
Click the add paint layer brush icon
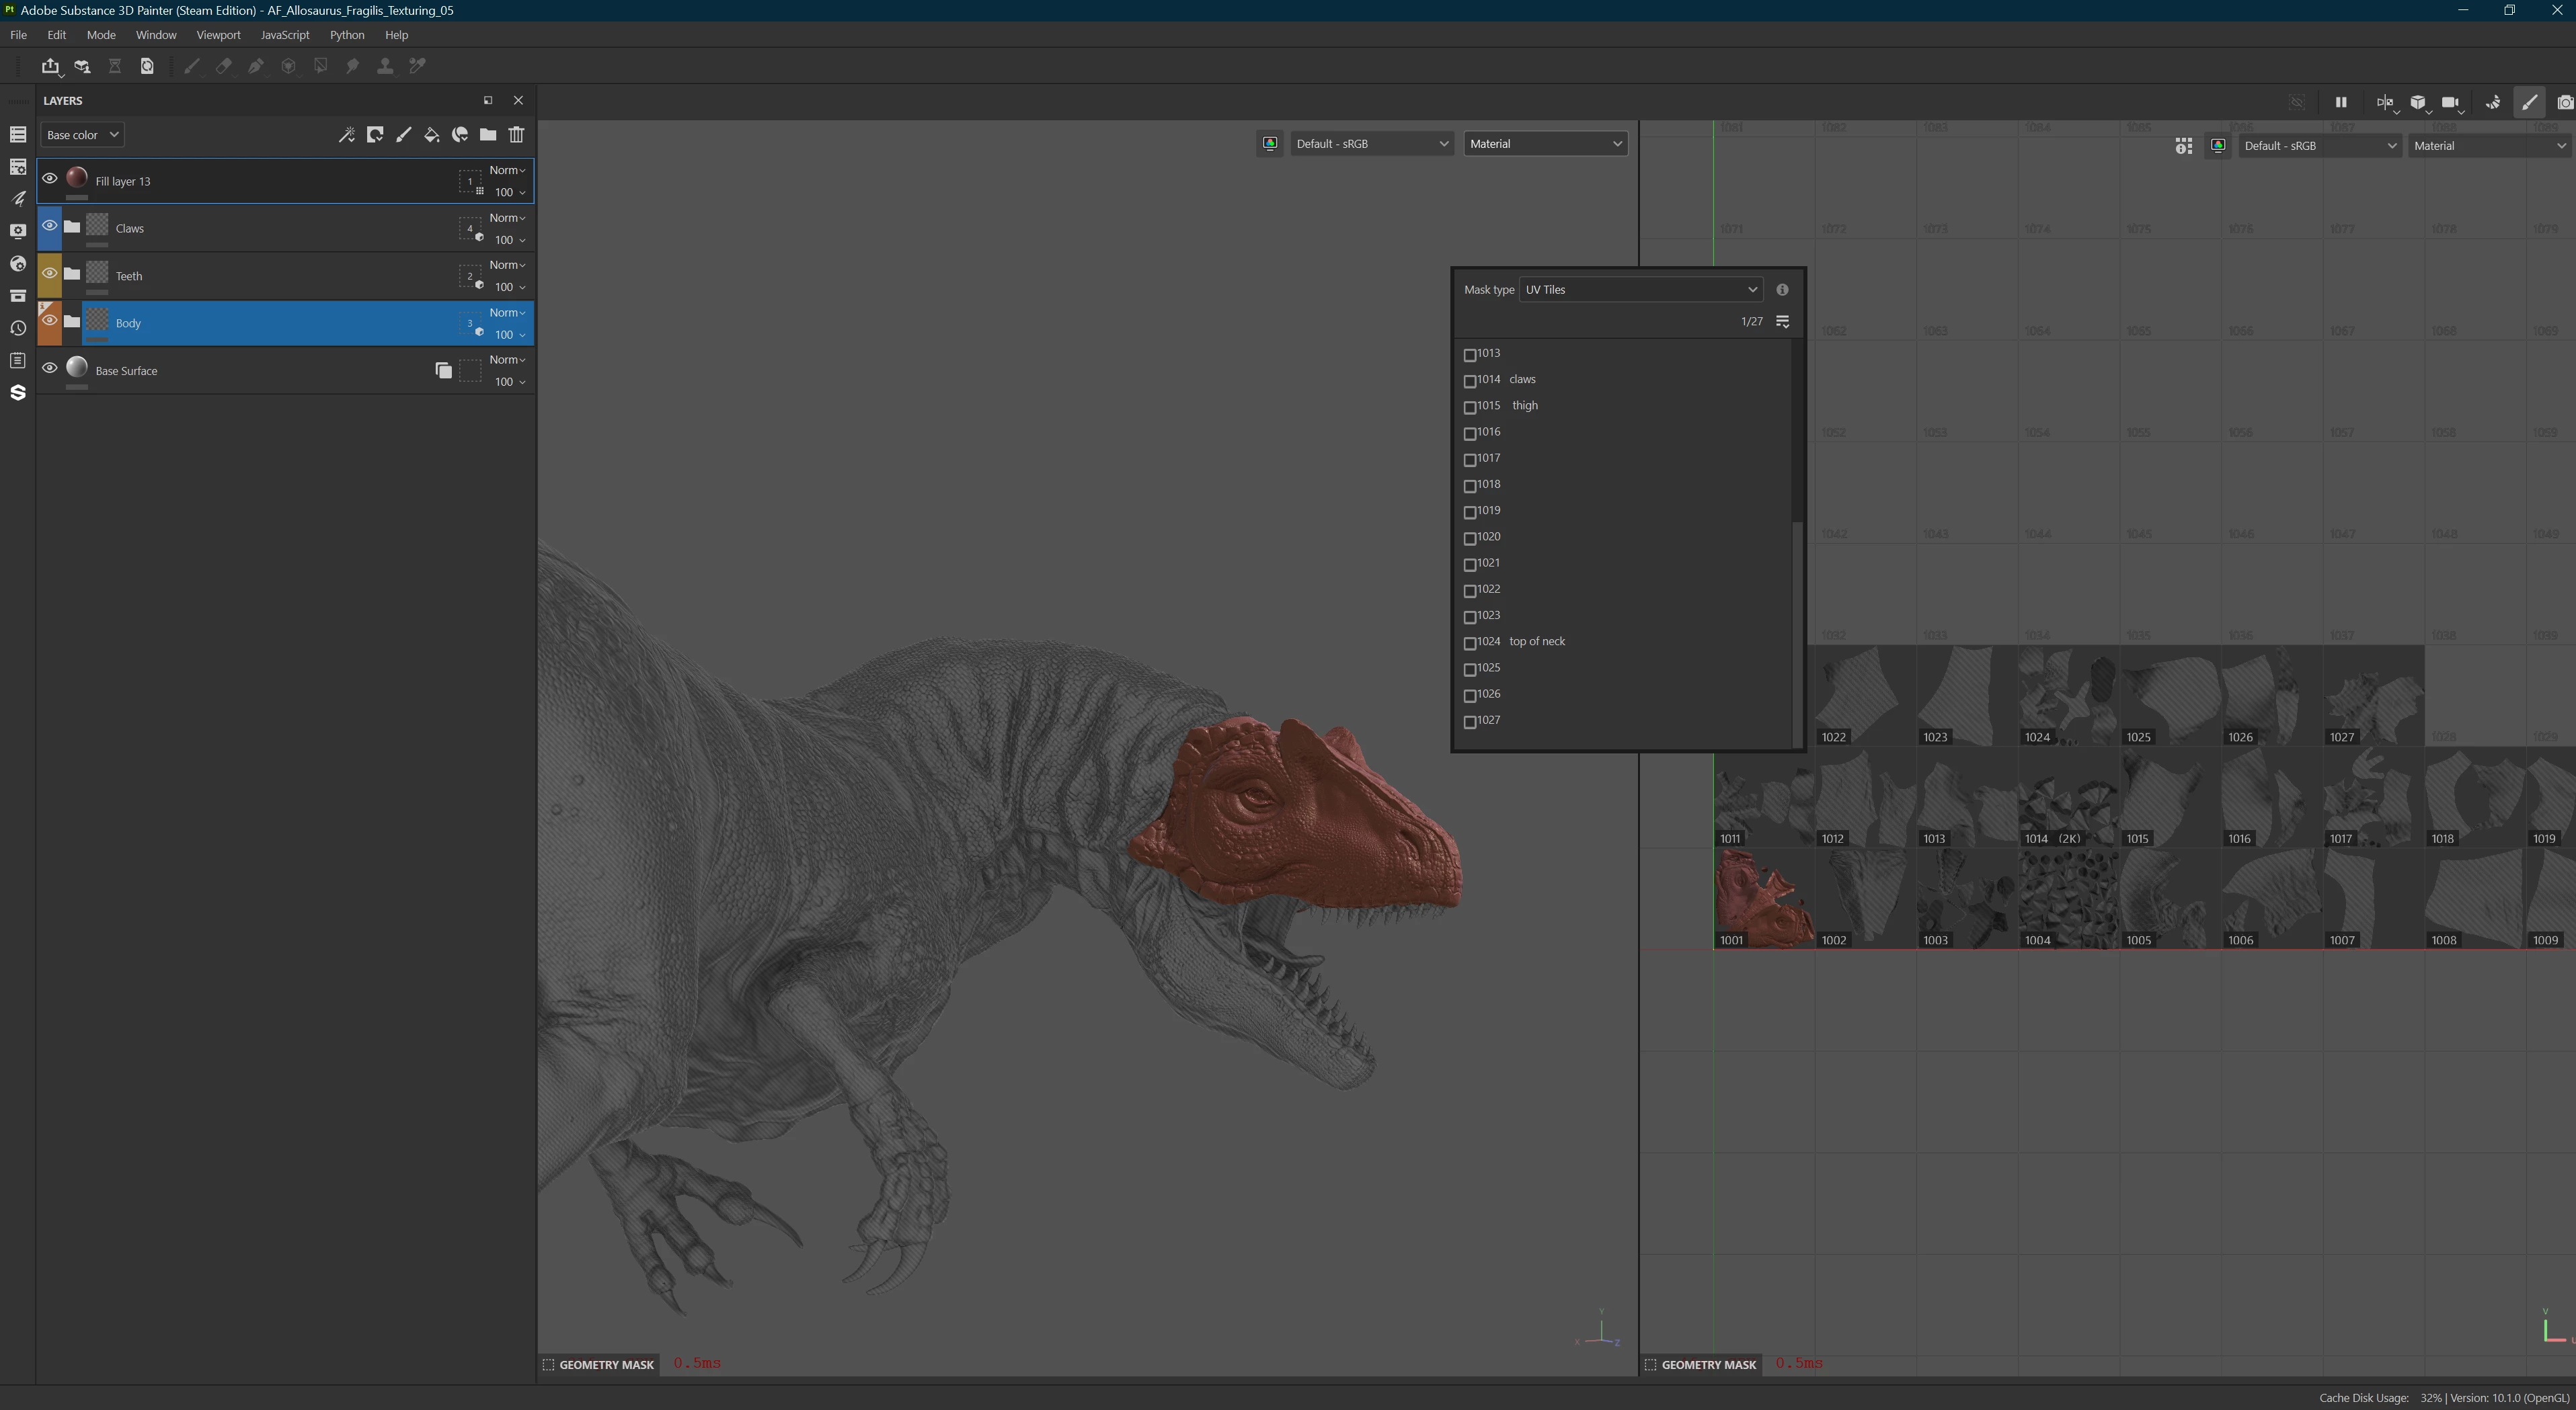point(404,135)
